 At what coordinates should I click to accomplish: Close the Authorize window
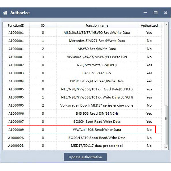(166, 13)
